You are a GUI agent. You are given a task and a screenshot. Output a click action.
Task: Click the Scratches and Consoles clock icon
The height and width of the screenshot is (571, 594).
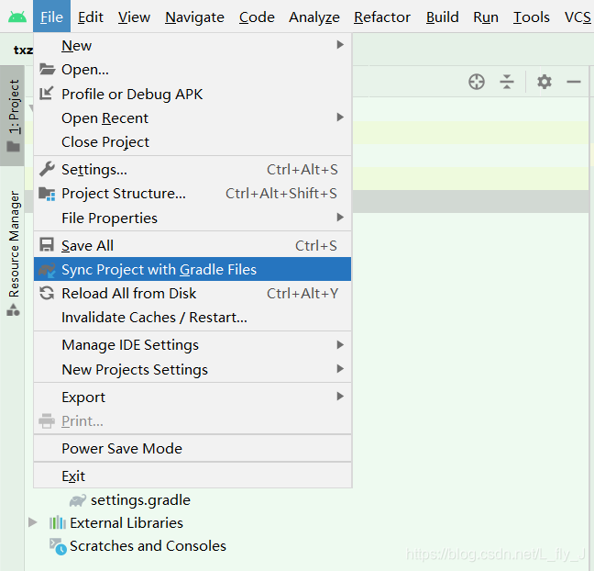coord(58,546)
